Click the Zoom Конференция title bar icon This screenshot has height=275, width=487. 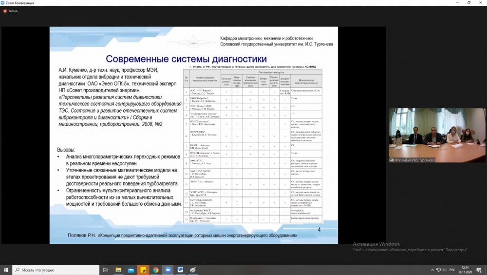4,2
